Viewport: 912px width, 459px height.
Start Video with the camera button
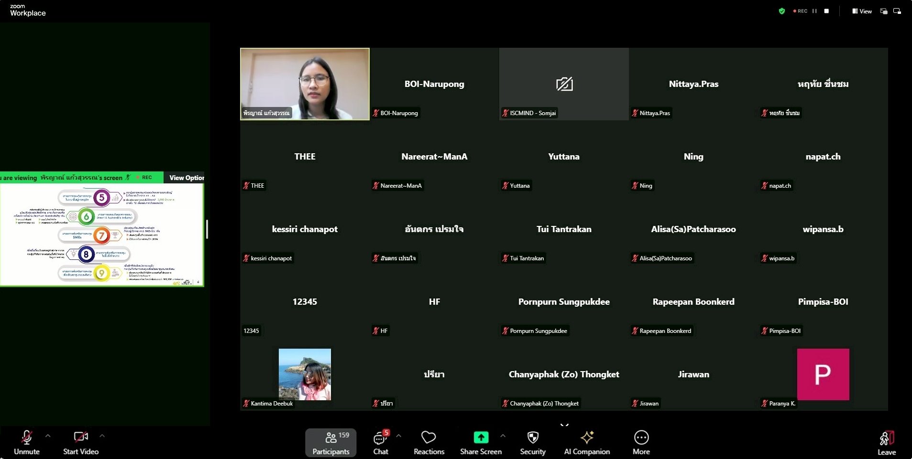coord(81,442)
